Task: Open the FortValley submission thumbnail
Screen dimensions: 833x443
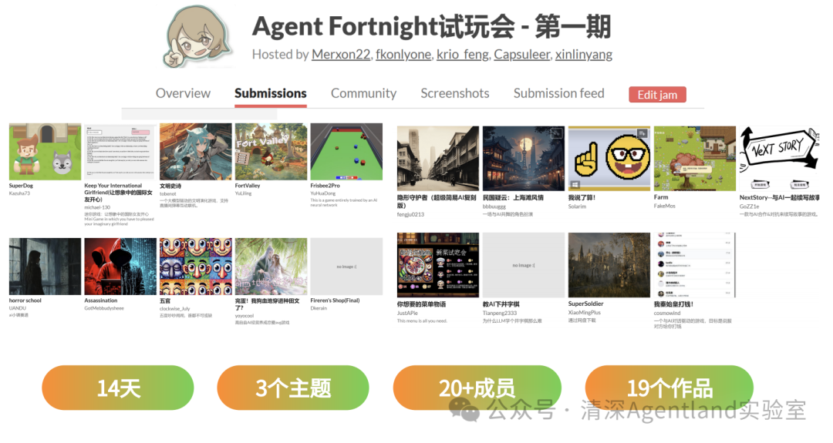Action: click(271, 152)
